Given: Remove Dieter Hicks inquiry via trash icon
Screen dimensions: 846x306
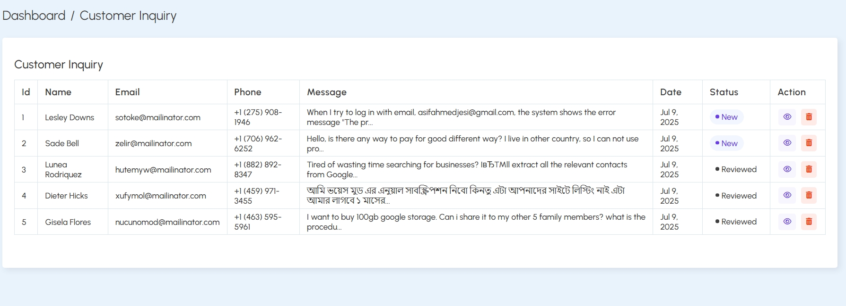Looking at the screenshot, I should (x=809, y=195).
